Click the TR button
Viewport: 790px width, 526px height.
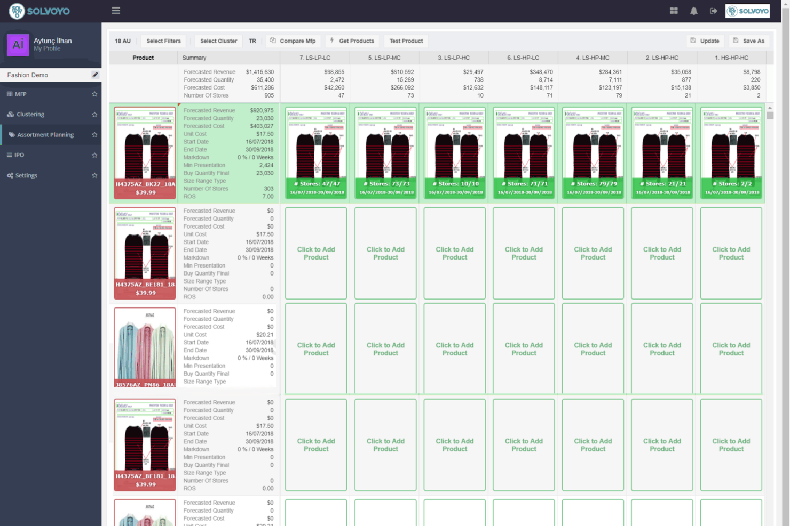pos(252,41)
